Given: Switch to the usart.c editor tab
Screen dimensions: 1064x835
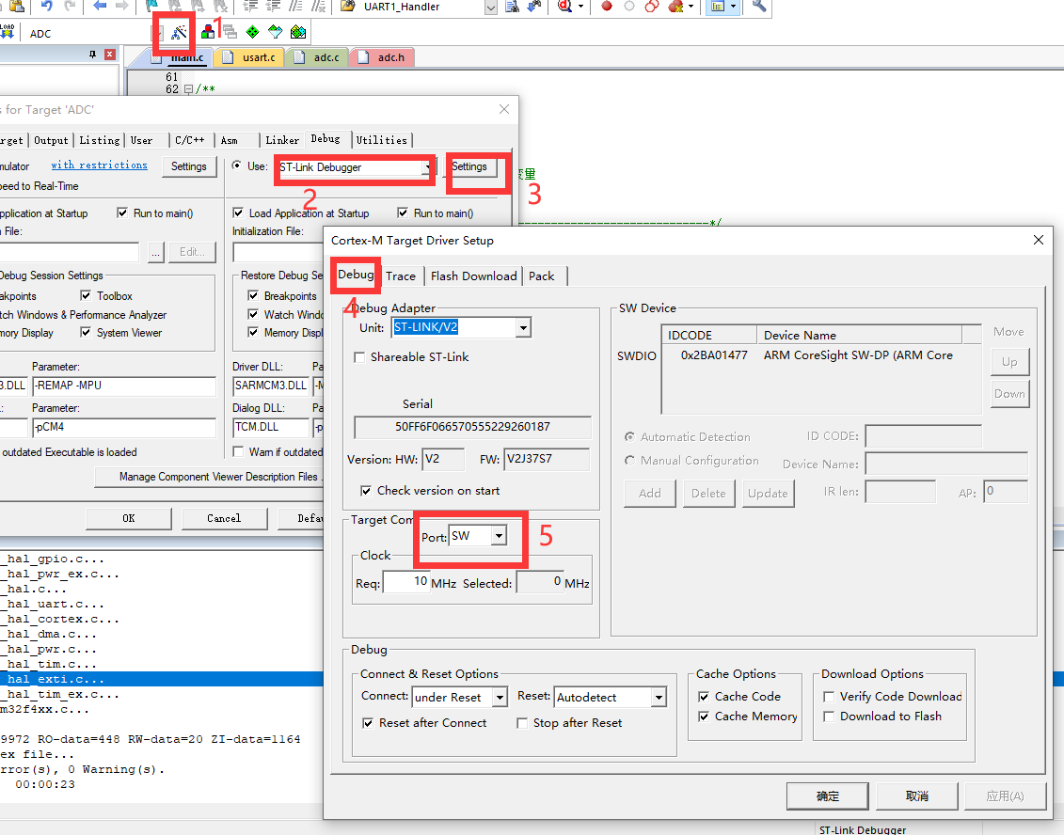Looking at the screenshot, I should [x=249, y=57].
